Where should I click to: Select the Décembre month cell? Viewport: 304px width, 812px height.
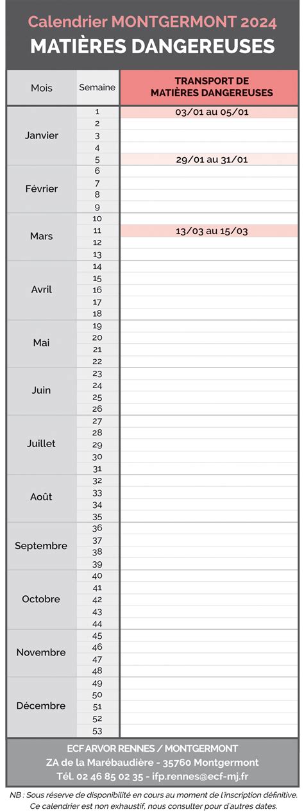click(42, 706)
